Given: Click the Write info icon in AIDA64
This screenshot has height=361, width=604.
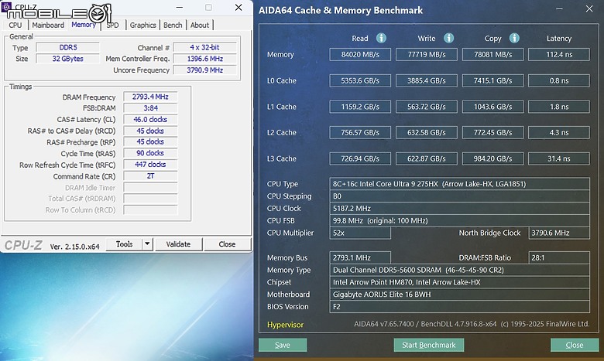Looking at the screenshot, I should (448, 38).
